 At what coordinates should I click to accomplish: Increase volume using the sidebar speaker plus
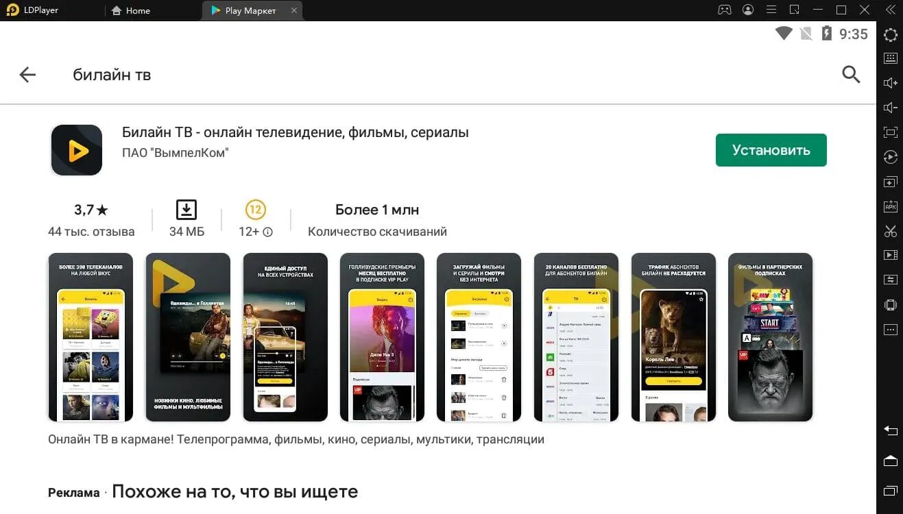[x=890, y=83]
